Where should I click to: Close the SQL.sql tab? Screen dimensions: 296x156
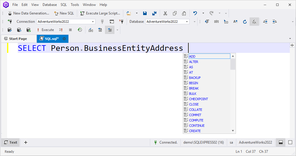64,39
